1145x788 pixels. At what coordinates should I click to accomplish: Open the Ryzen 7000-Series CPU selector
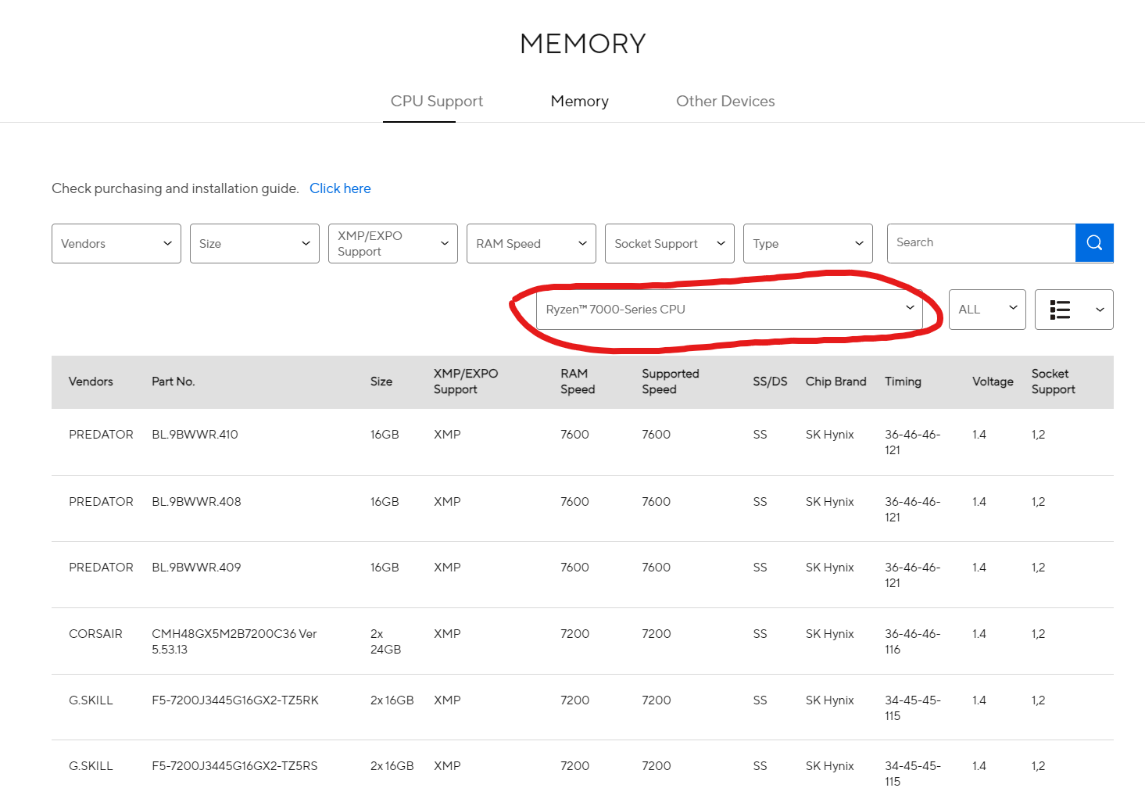coord(728,310)
